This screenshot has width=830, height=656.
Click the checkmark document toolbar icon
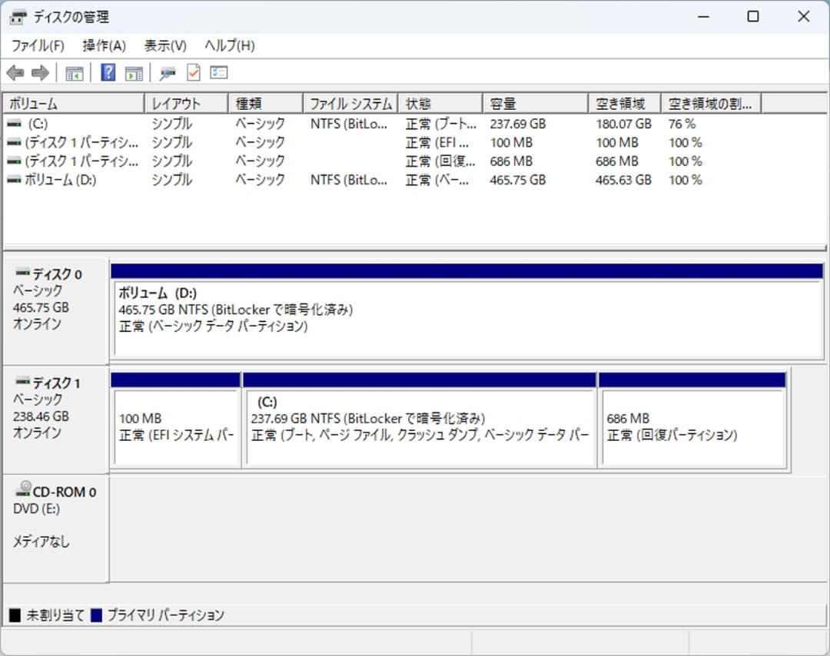(x=193, y=72)
